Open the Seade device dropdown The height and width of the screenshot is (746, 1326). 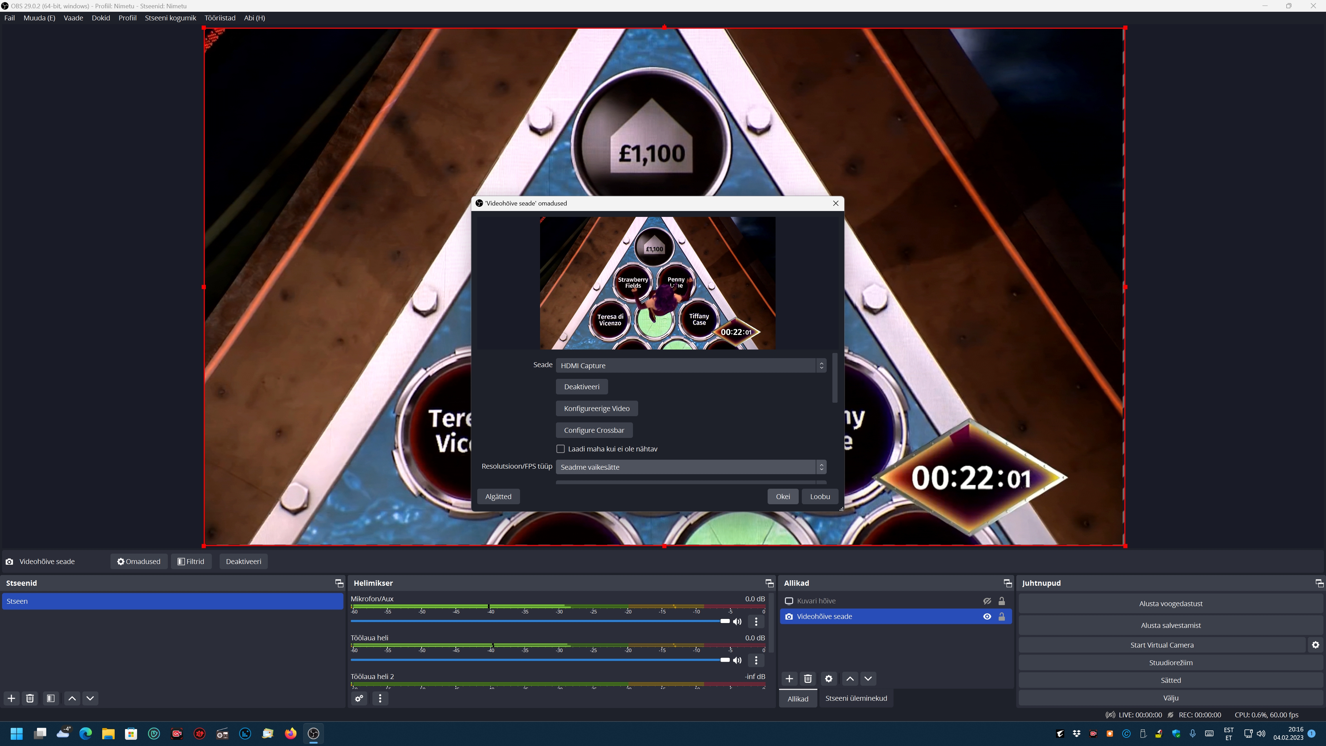pyautogui.click(x=691, y=365)
